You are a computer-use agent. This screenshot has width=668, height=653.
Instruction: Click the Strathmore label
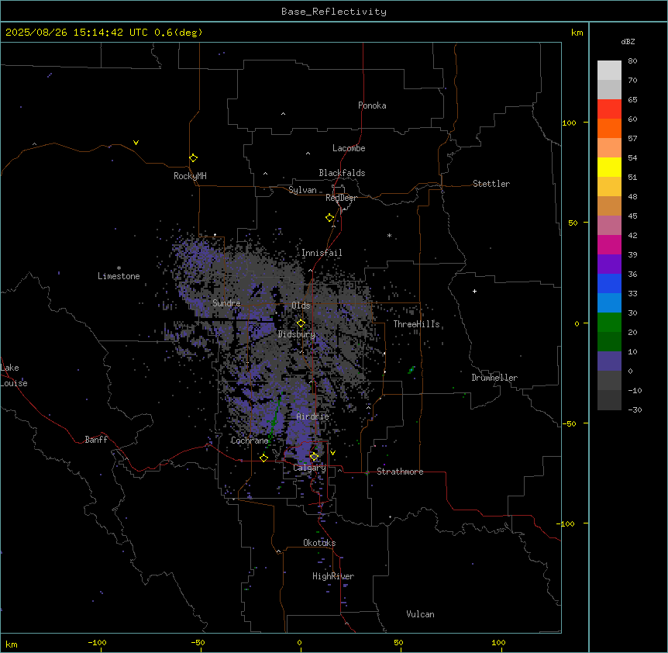pyautogui.click(x=400, y=472)
